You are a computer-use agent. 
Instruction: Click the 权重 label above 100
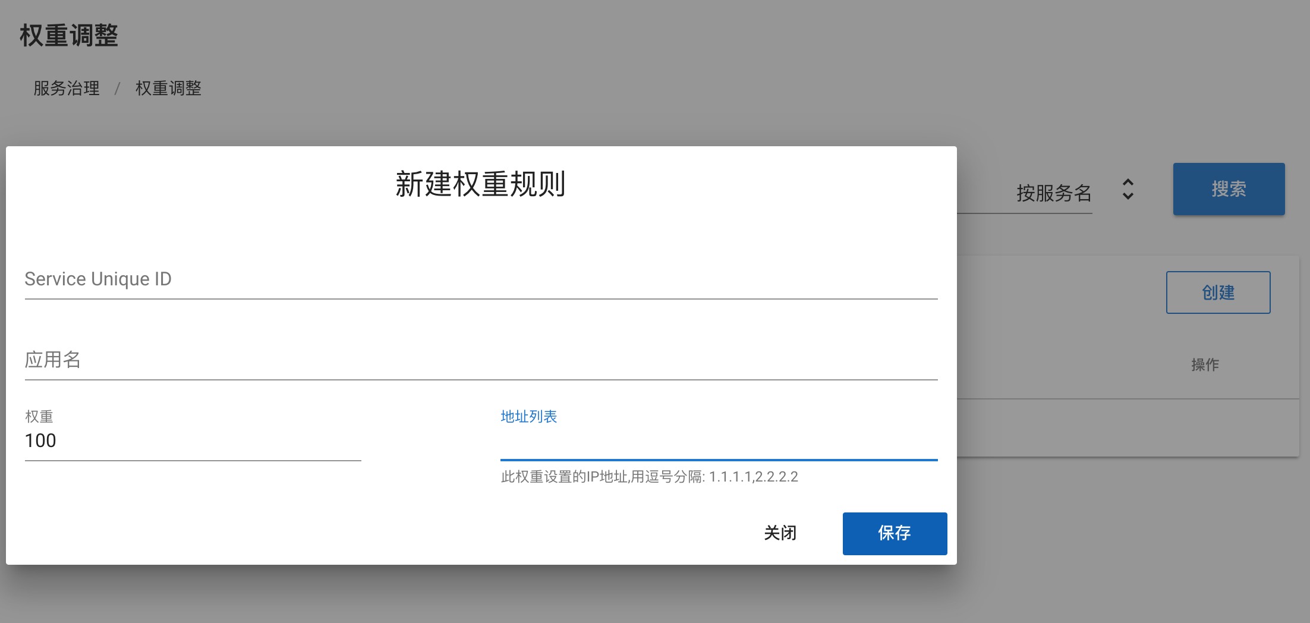(39, 417)
